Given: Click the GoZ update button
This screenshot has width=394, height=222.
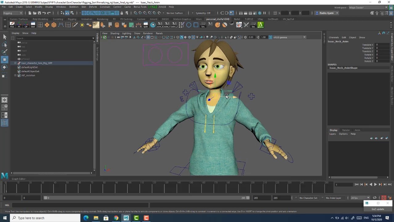Looking at the screenshot, I should 378,209.
